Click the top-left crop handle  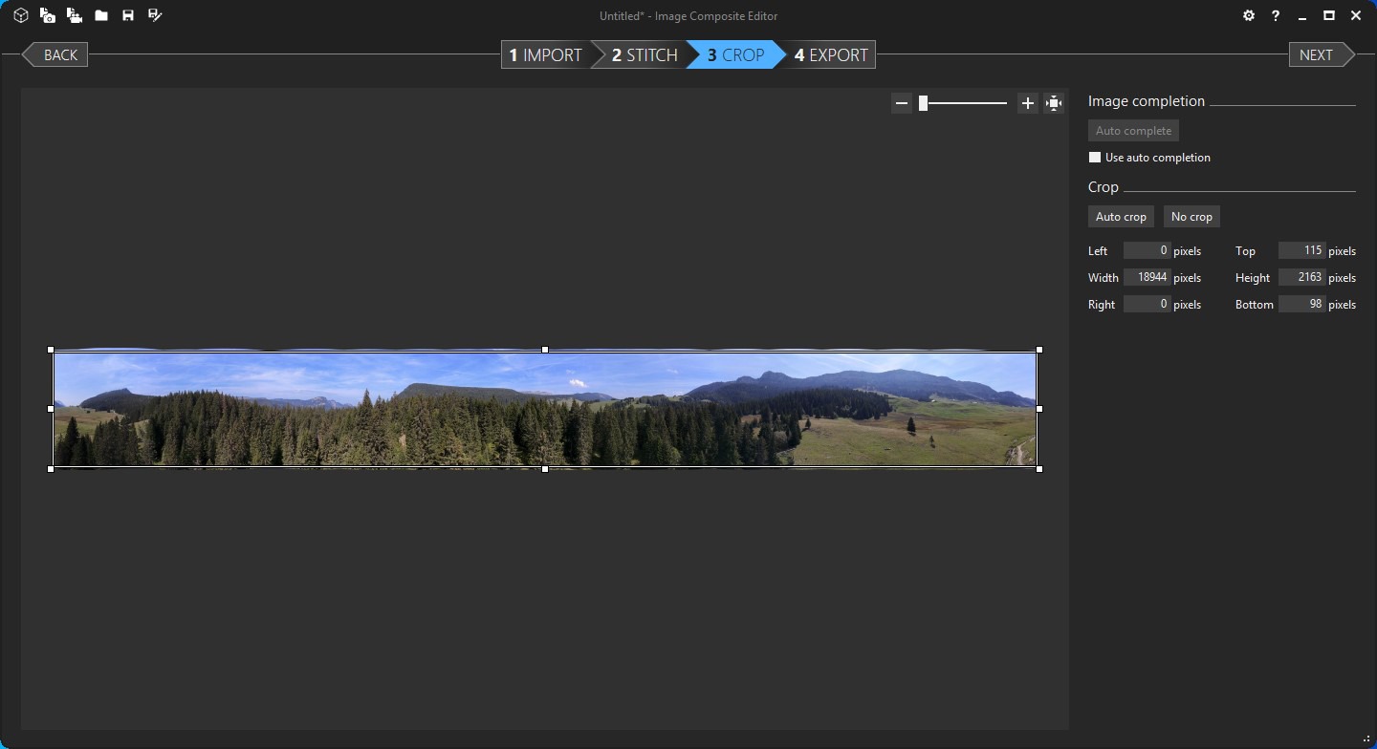52,350
